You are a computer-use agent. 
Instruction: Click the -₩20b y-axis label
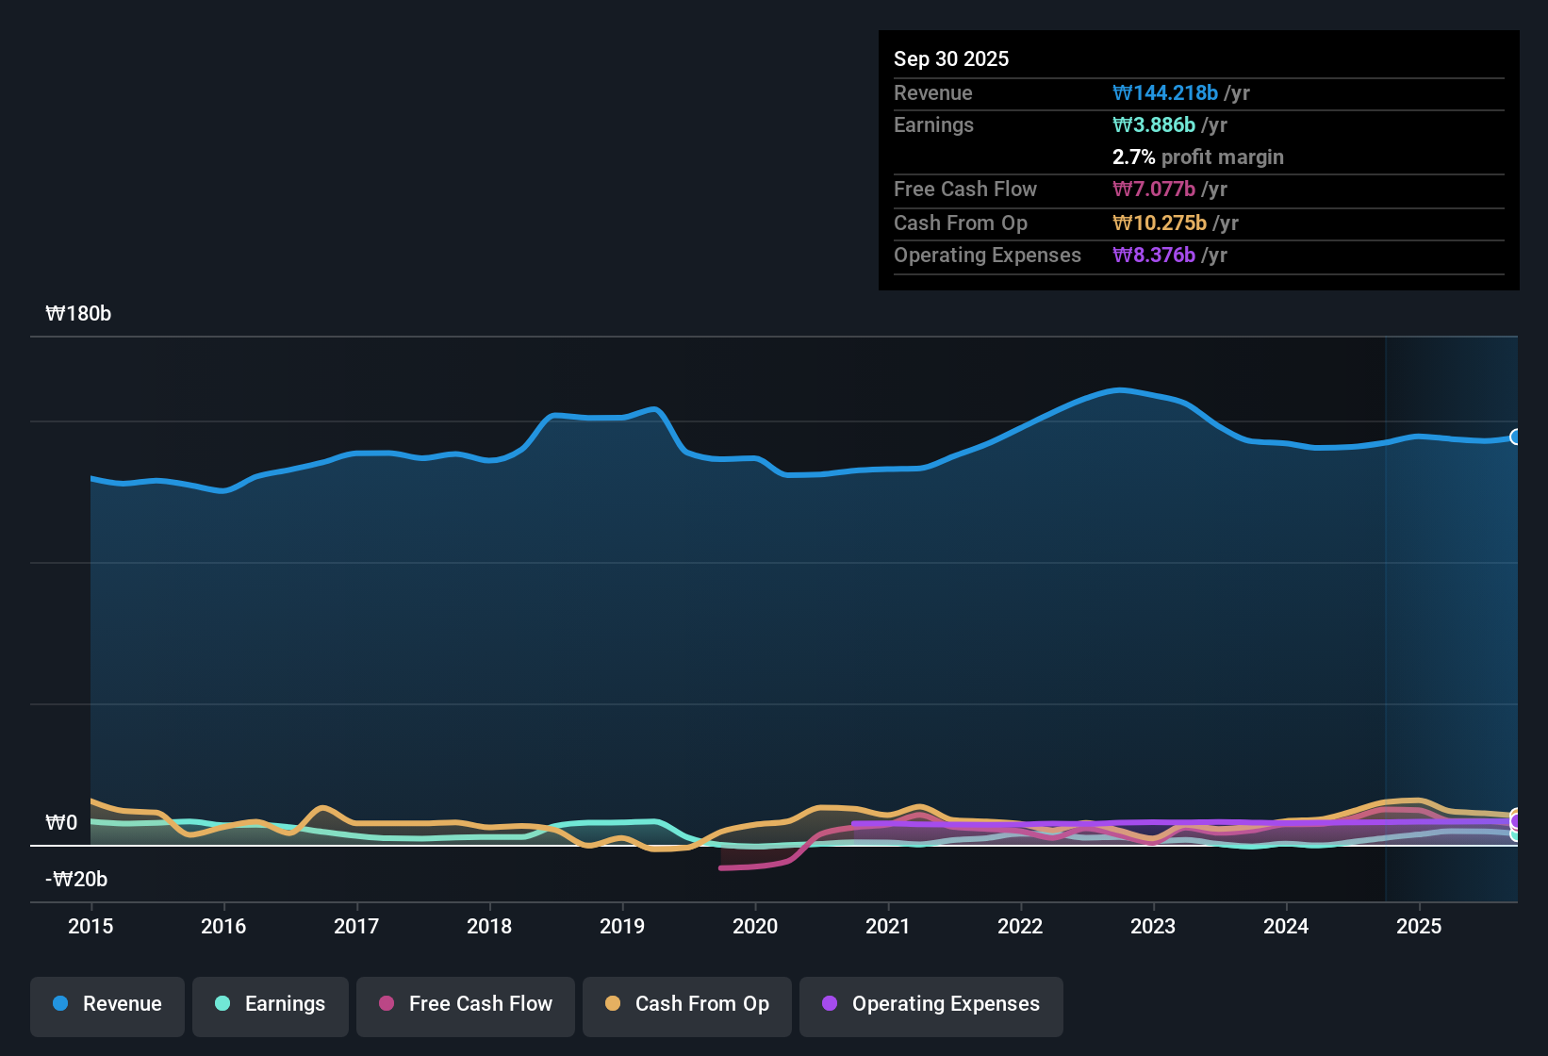76,880
